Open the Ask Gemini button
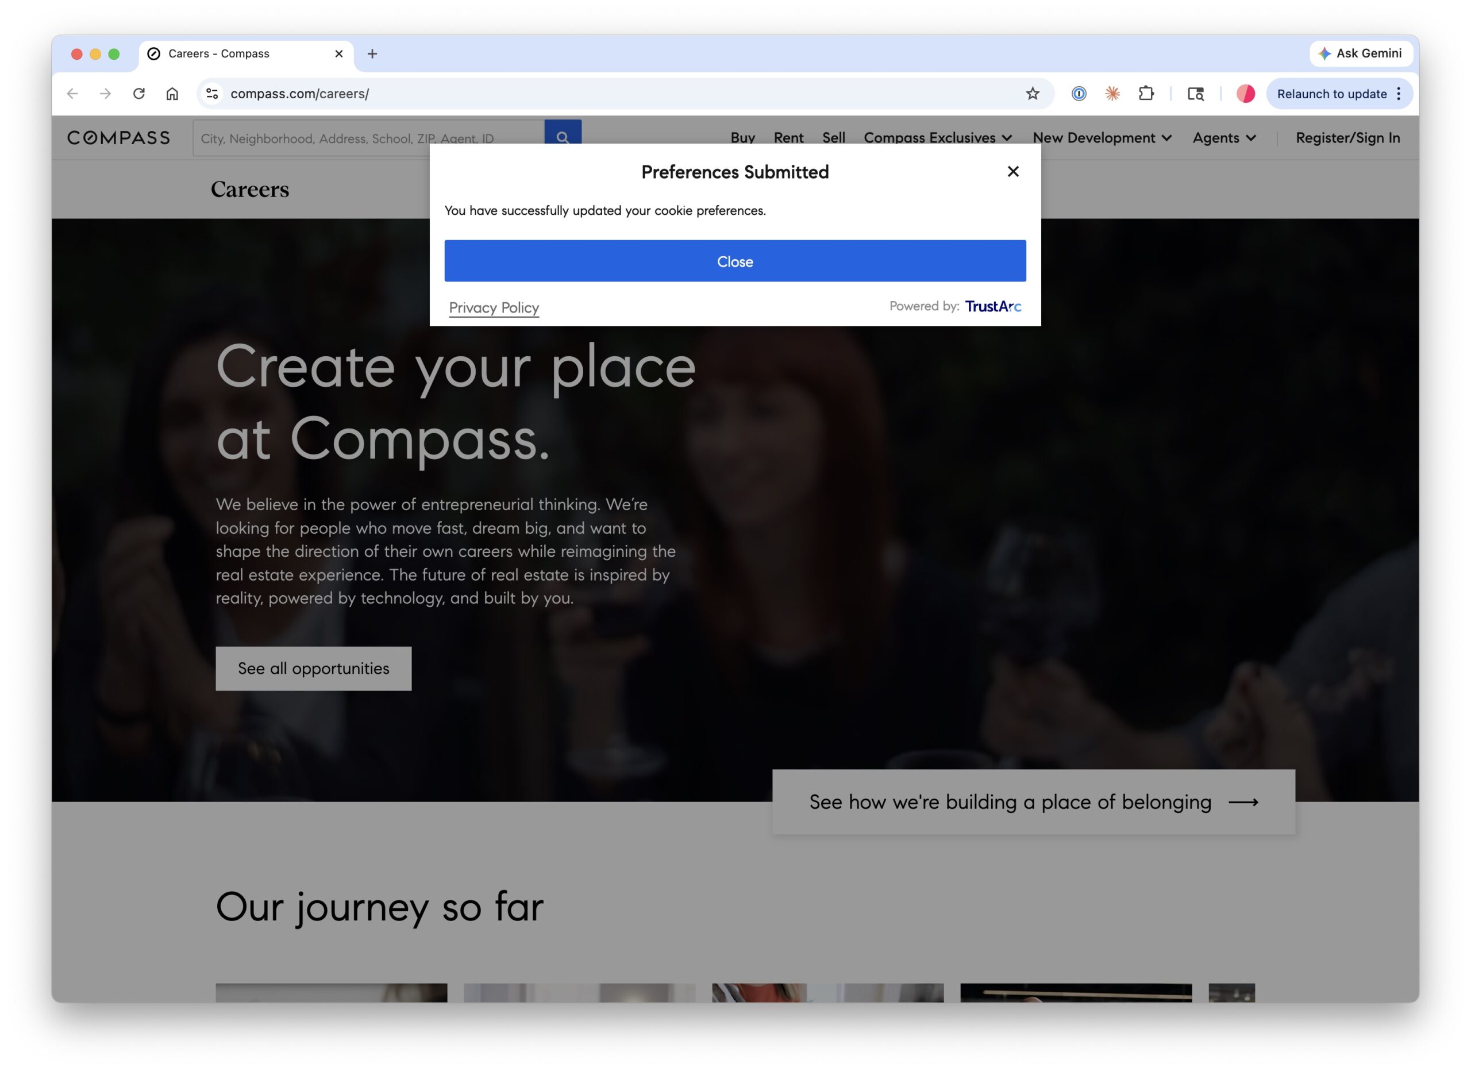This screenshot has width=1471, height=1071. [1360, 53]
